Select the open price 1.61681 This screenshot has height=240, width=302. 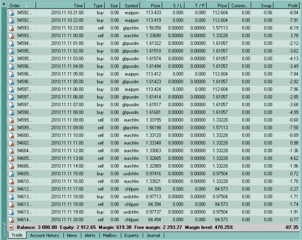[x=153, y=113]
